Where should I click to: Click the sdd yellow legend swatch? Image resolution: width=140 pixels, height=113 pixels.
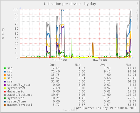5,78
